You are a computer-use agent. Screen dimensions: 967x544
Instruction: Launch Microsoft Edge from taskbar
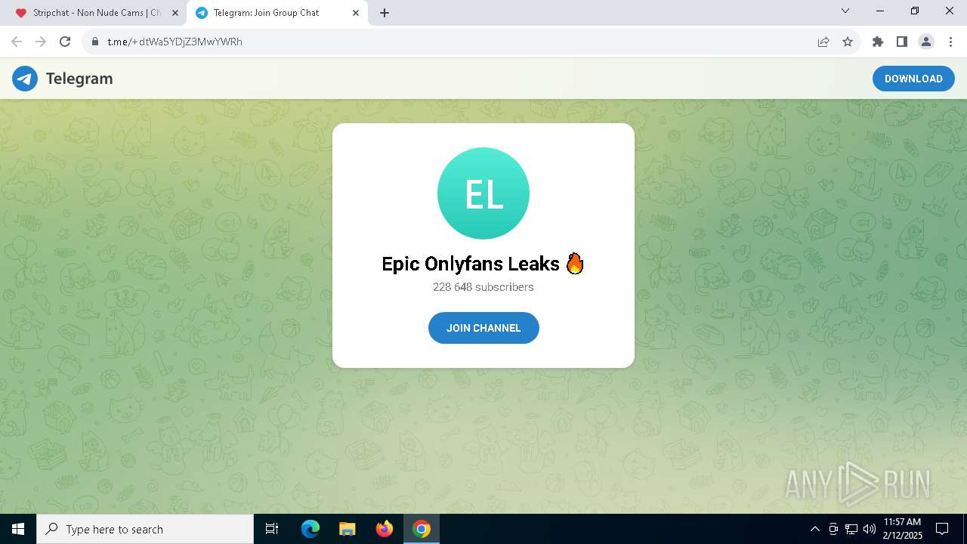point(310,529)
